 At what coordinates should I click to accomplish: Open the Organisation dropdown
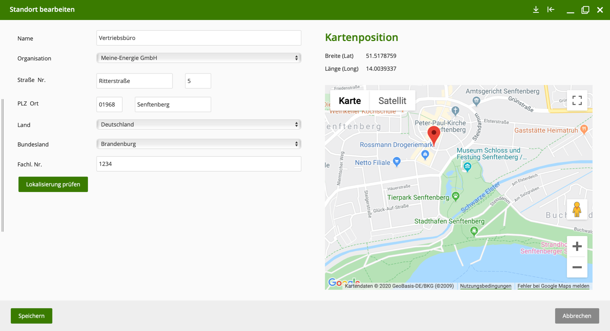[199, 58]
